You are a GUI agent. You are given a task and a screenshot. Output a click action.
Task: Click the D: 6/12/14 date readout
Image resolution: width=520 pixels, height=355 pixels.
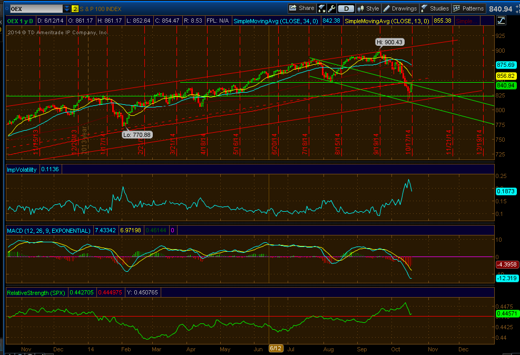[x=51, y=21]
